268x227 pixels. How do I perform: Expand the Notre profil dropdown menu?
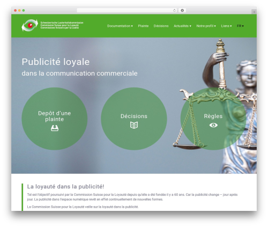[x=206, y=26]
